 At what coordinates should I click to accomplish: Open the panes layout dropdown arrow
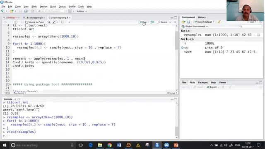[x=73, y=11]
